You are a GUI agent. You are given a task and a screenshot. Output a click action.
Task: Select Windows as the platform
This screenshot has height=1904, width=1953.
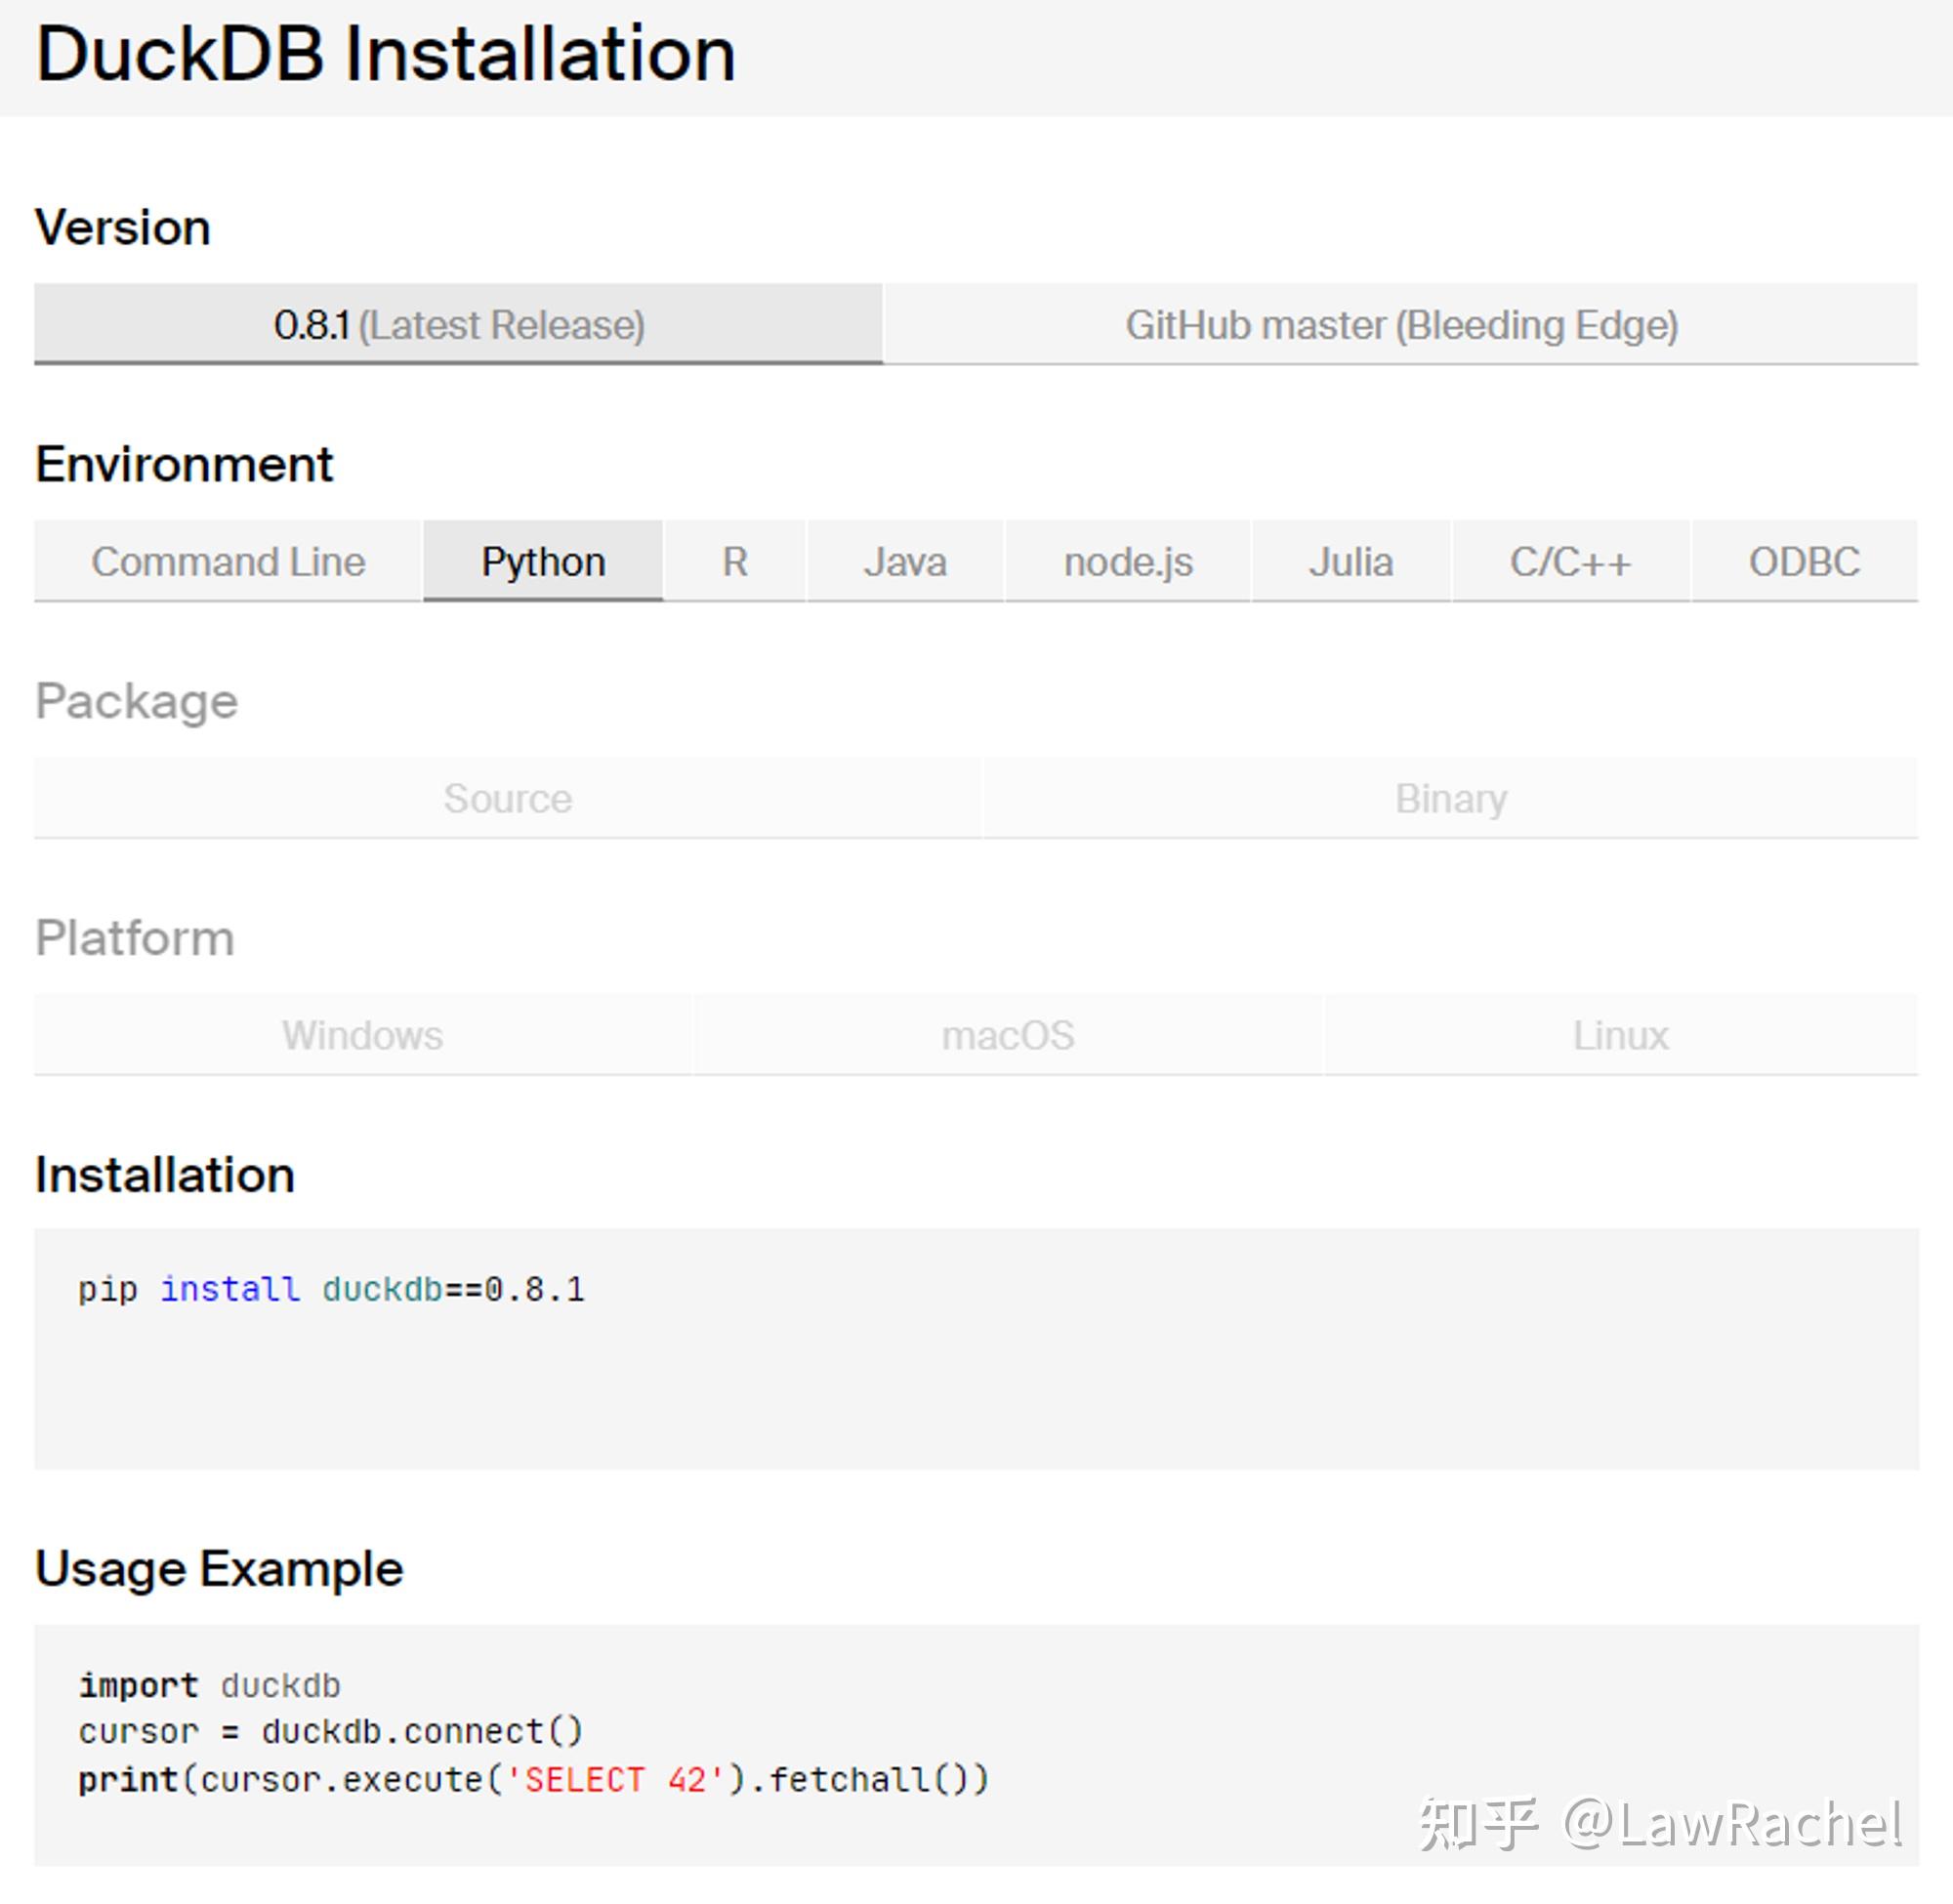pos(362,1035)
